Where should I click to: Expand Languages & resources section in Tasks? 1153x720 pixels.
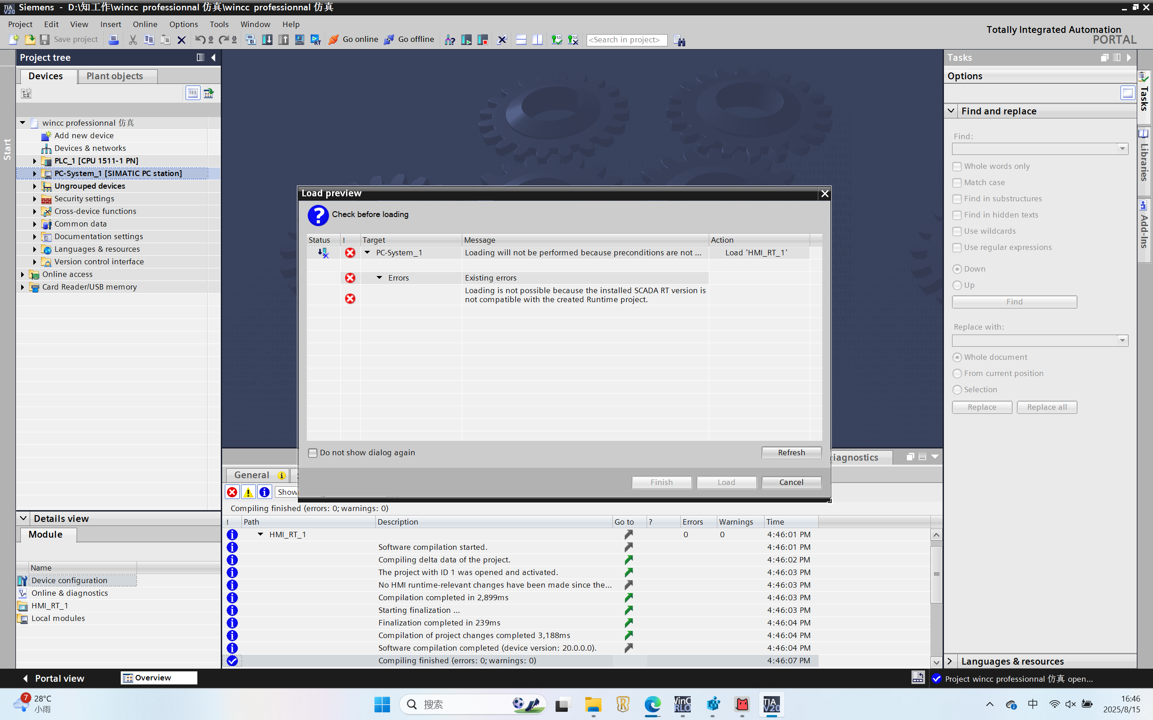pos(949,661)
